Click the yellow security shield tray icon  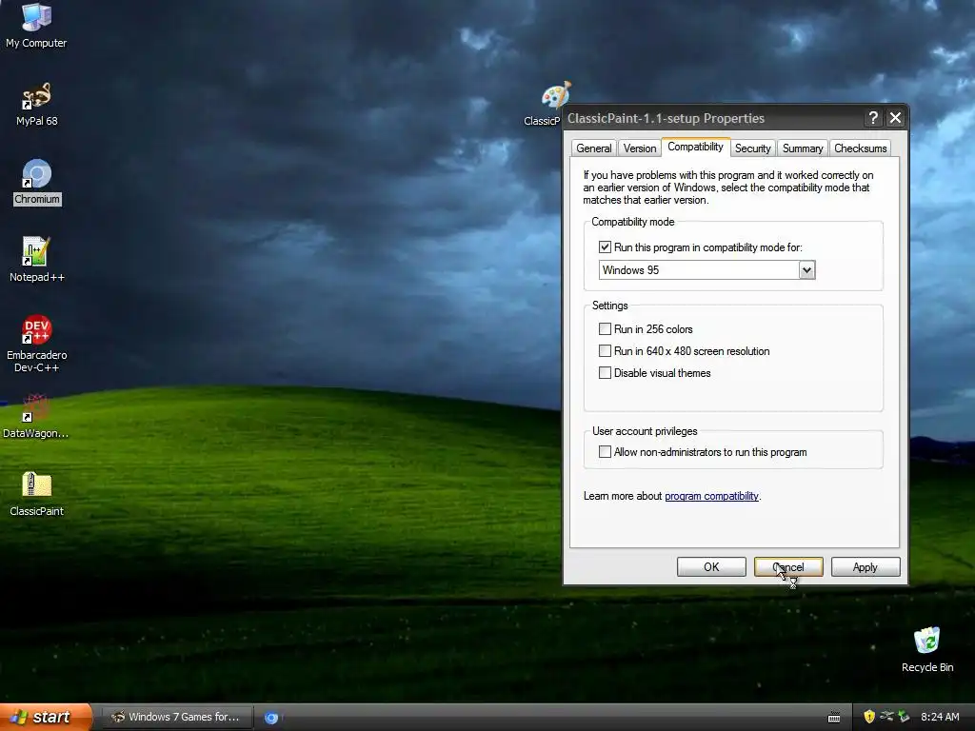click(x=868, y=717)
